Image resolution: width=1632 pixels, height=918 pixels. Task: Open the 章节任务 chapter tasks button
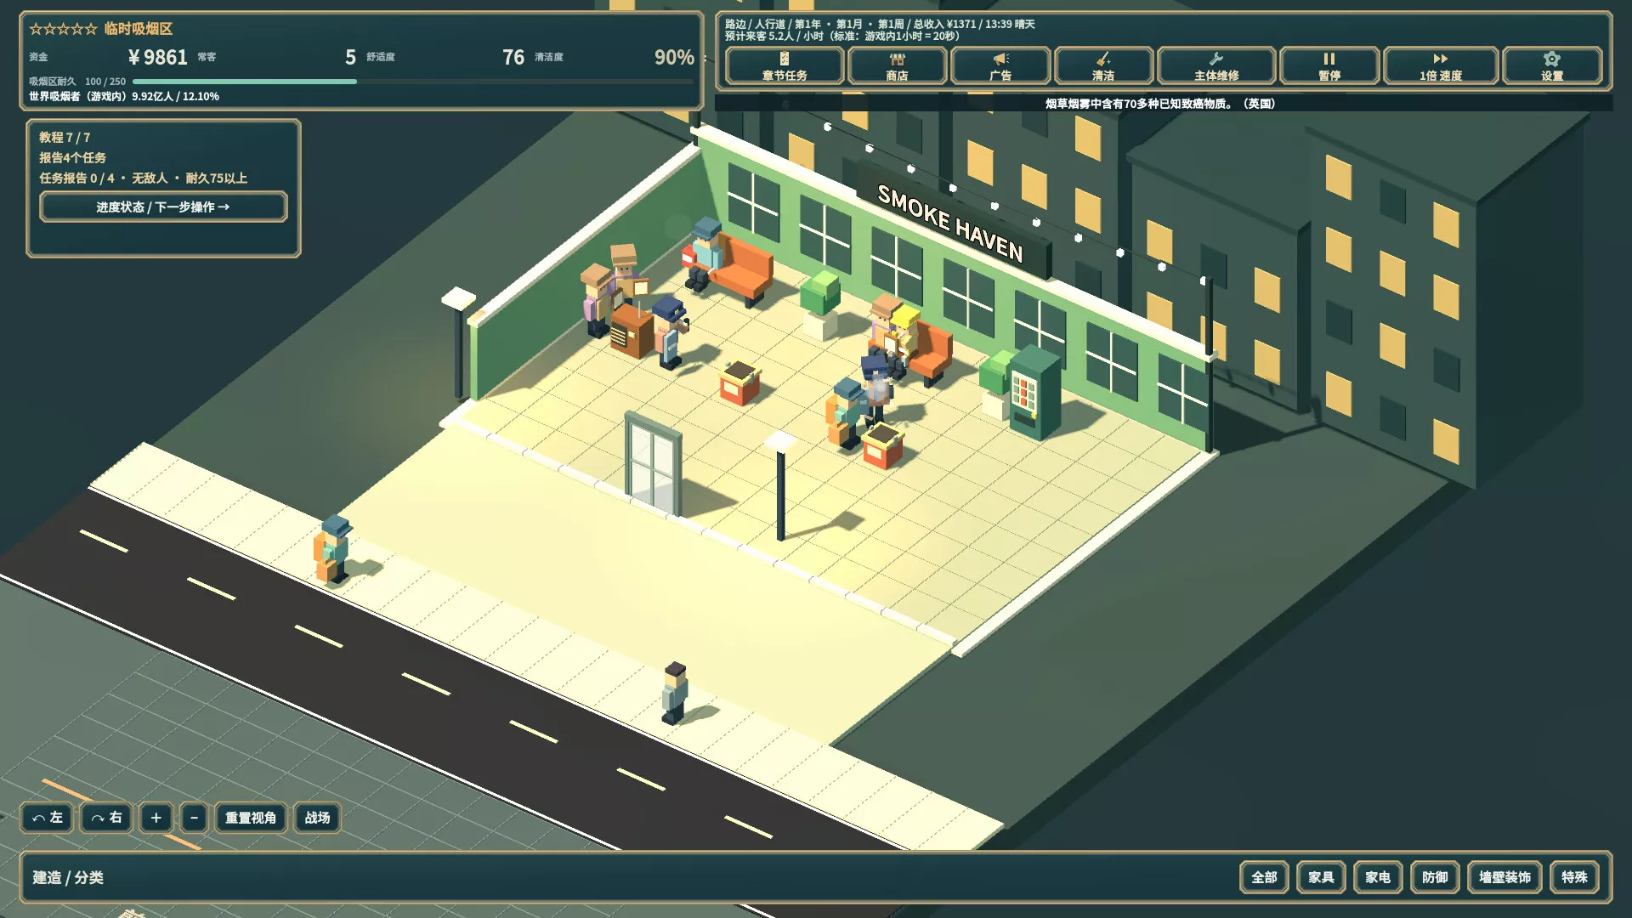(x=785, y=65)
